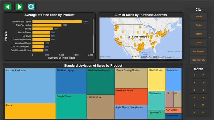Screen dimensions: 214x120
Task: Select month 12 in Month slicer
Action: (x=203, y=112)
